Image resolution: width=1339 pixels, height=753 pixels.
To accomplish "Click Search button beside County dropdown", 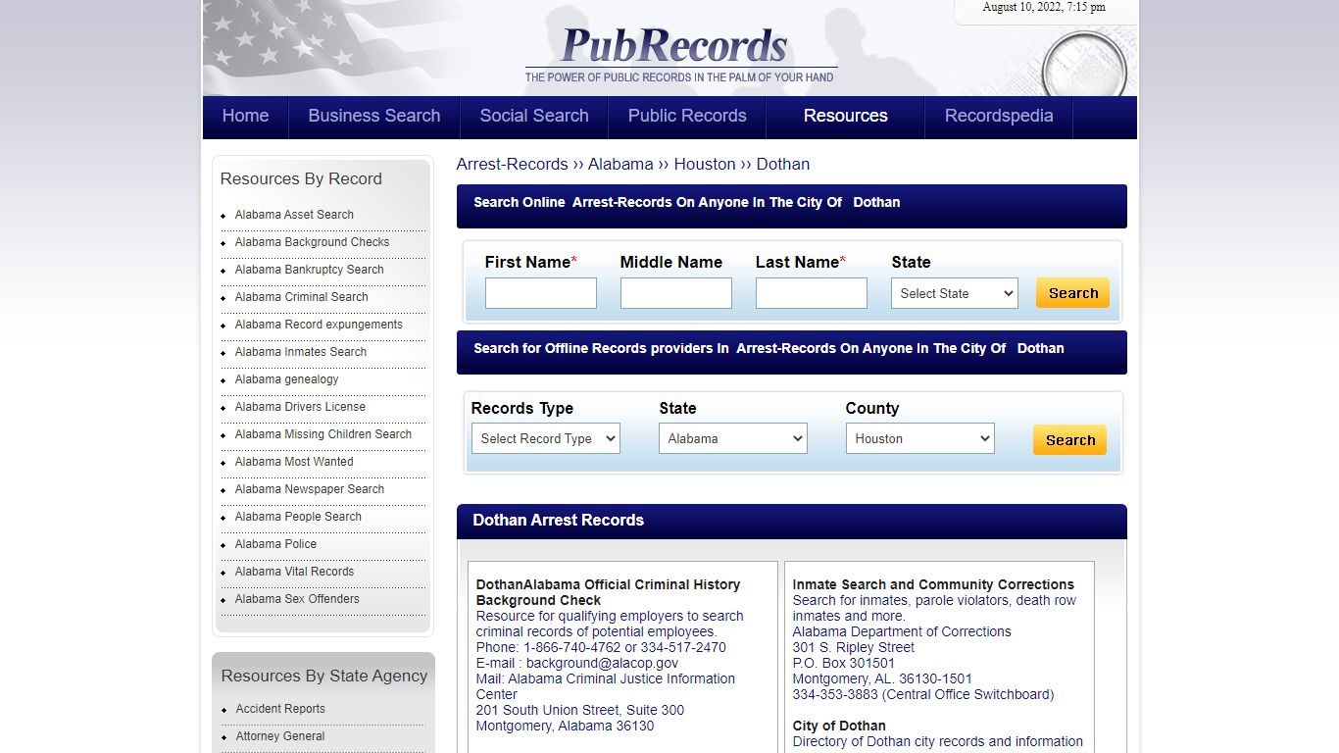I will tap(1069, 440).
